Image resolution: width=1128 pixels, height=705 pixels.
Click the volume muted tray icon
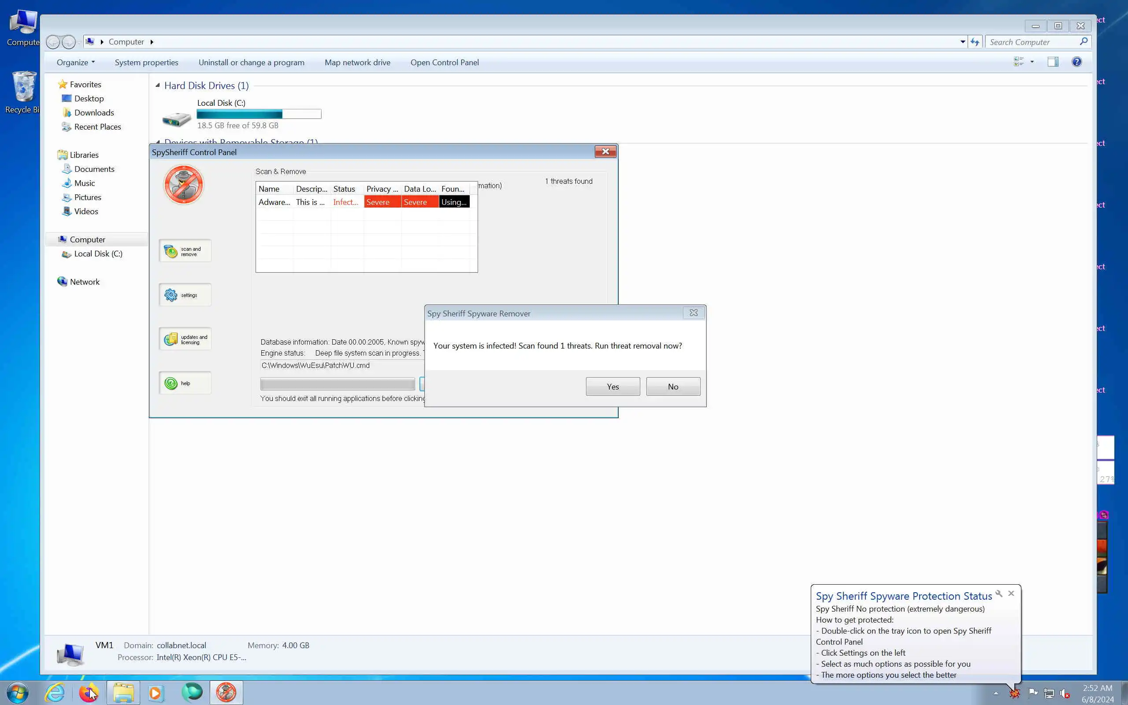(x=1065, y=694)
